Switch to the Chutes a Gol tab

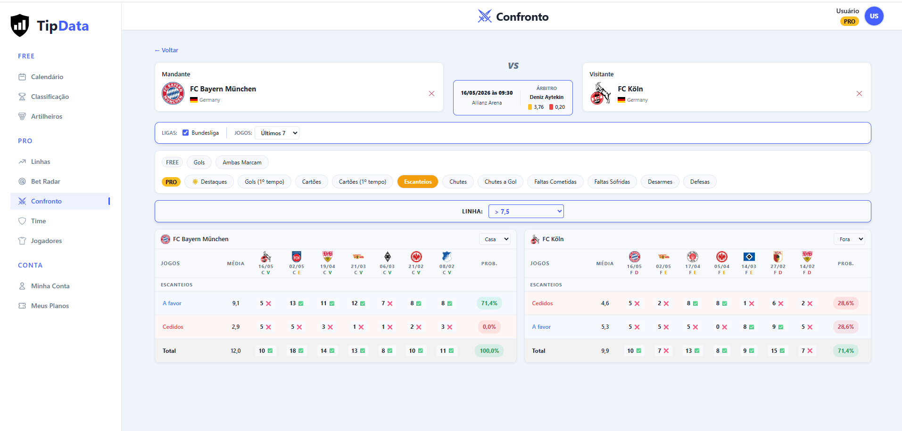point(500,182)
